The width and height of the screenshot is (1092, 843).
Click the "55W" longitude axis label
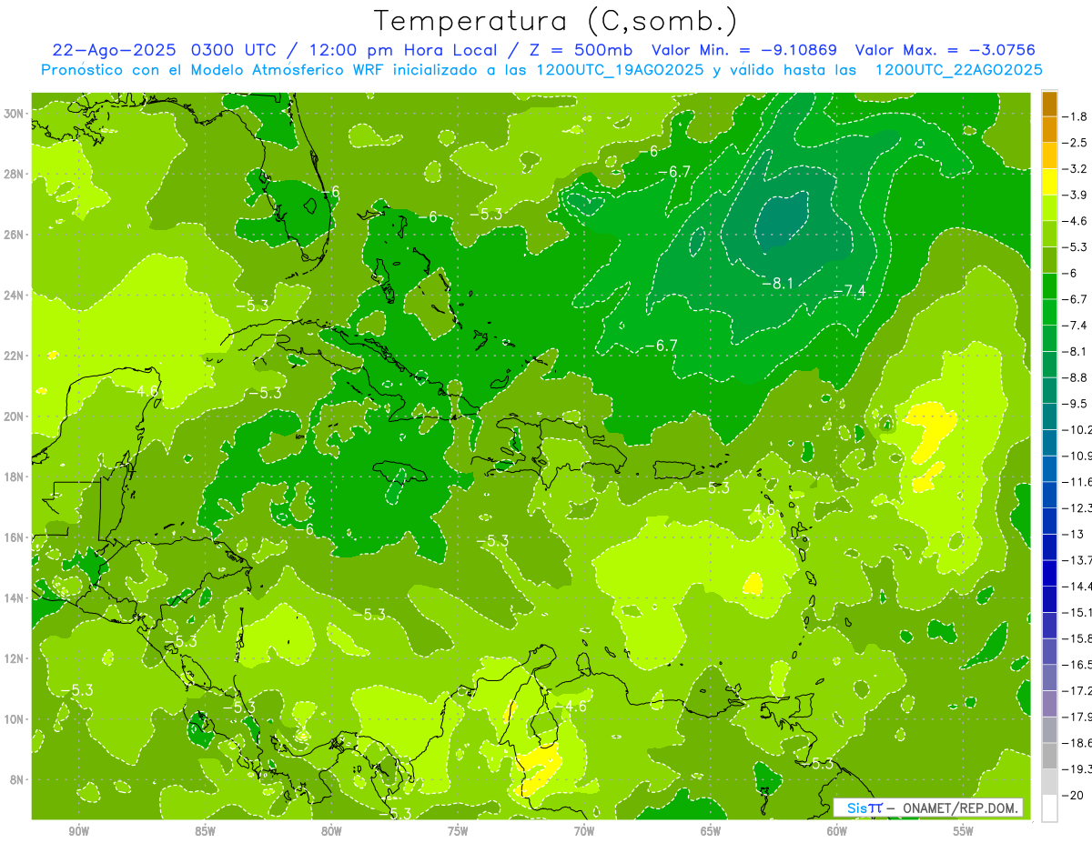964,830
